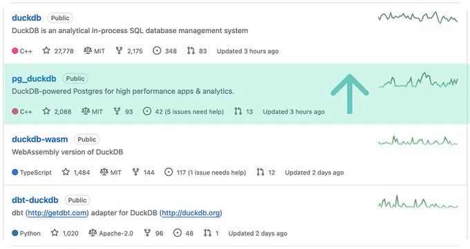The width and height of the screenshot is (470, 249).
Task: Click the dbt-duckdb activity sparkline graph
Action: click(x=418, y=202)
